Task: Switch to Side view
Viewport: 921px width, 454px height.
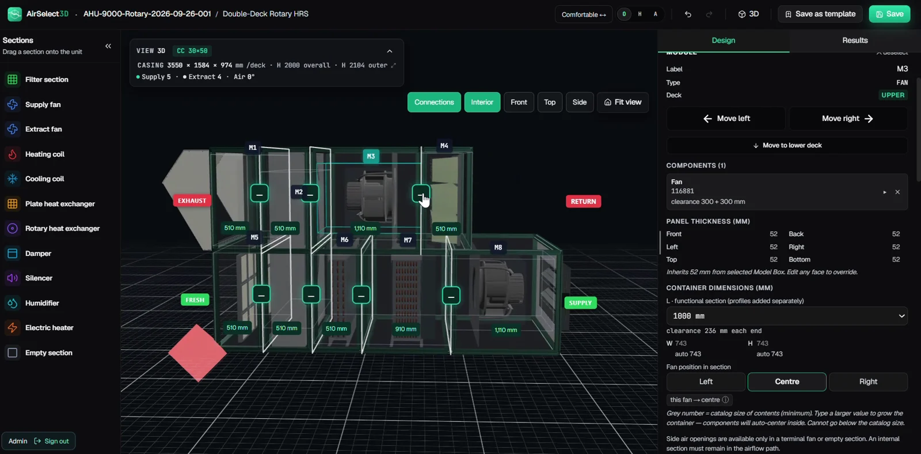Action: click(580, 102)
